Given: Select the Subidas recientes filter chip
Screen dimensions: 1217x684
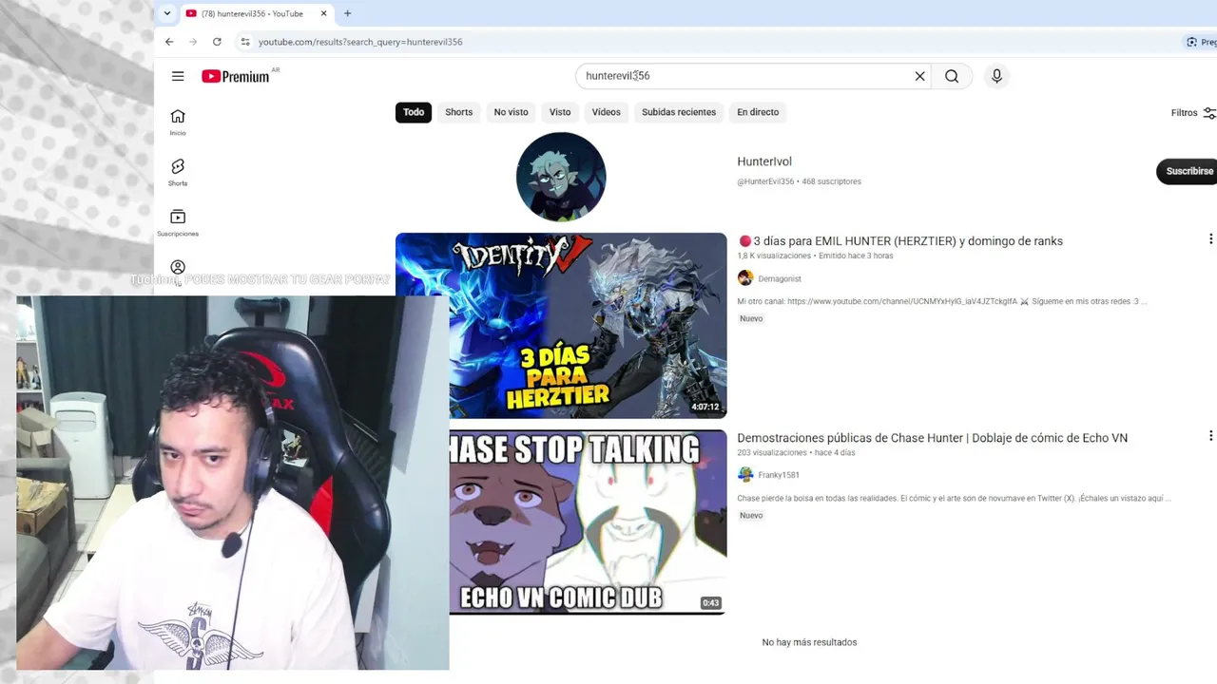Looking at the screenshot, I should coord(679,112).
